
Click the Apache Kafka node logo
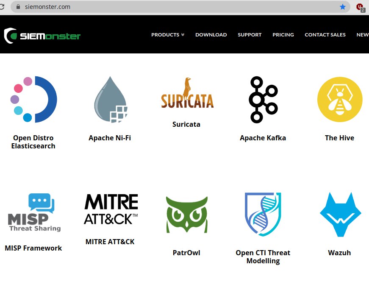click(x=264, y=99)
